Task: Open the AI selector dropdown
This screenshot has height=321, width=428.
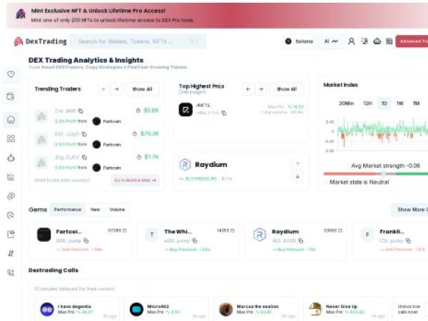Action: (330, 41)
